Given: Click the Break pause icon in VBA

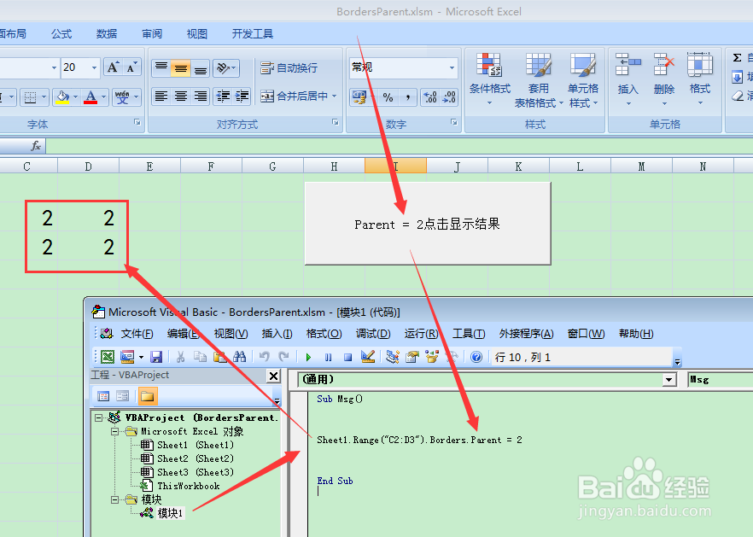Looking at the screenshot, I should (x=329, y=357).
